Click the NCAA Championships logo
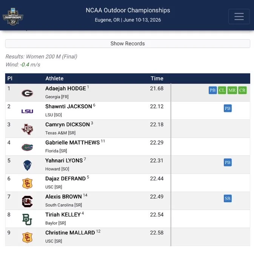The image size is (254, 256). point(13,17)
